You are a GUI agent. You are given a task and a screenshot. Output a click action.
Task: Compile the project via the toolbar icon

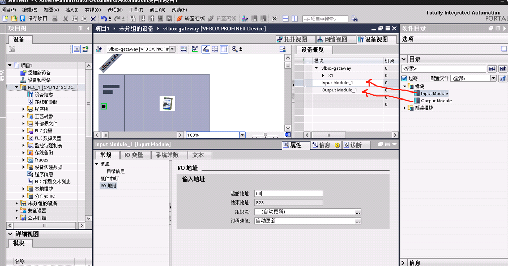133,19
